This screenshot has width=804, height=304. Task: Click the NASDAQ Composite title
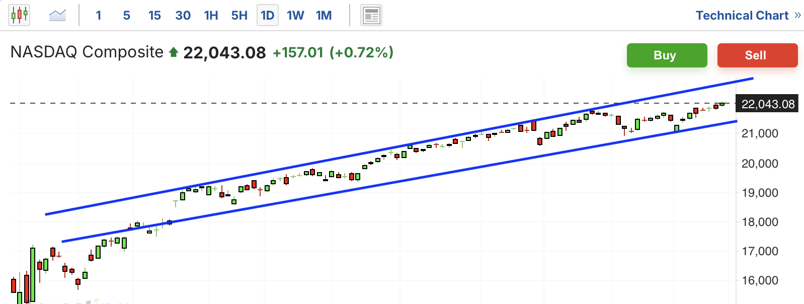coord(87,52)
